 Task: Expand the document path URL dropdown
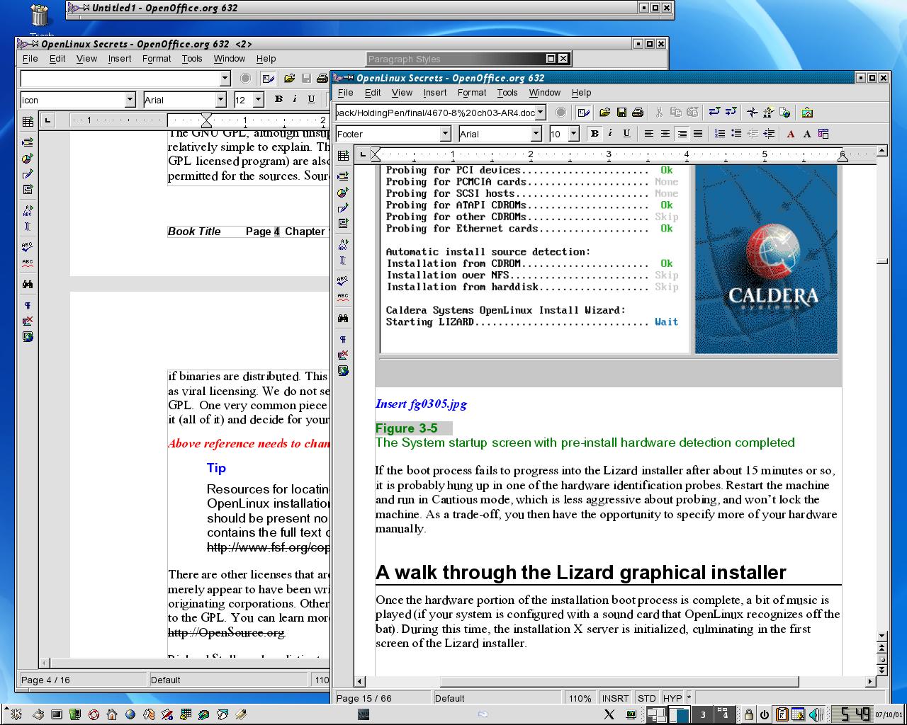[541, 113]
